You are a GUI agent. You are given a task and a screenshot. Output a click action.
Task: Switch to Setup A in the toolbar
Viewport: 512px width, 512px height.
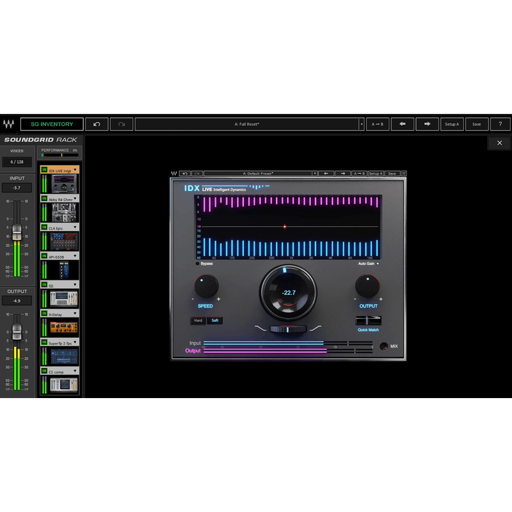(x=451, y=124)
